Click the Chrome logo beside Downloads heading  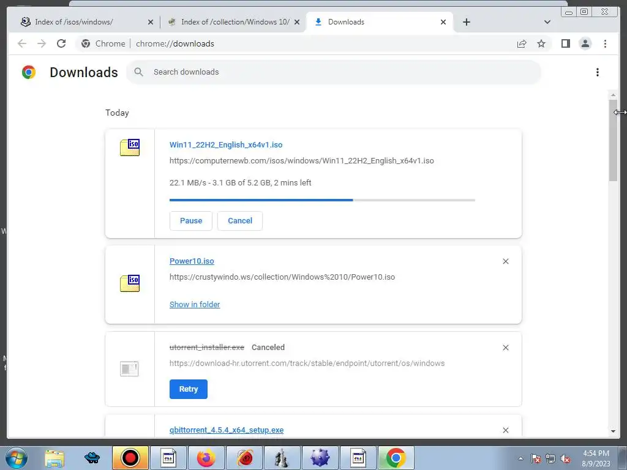click(29, 72)
